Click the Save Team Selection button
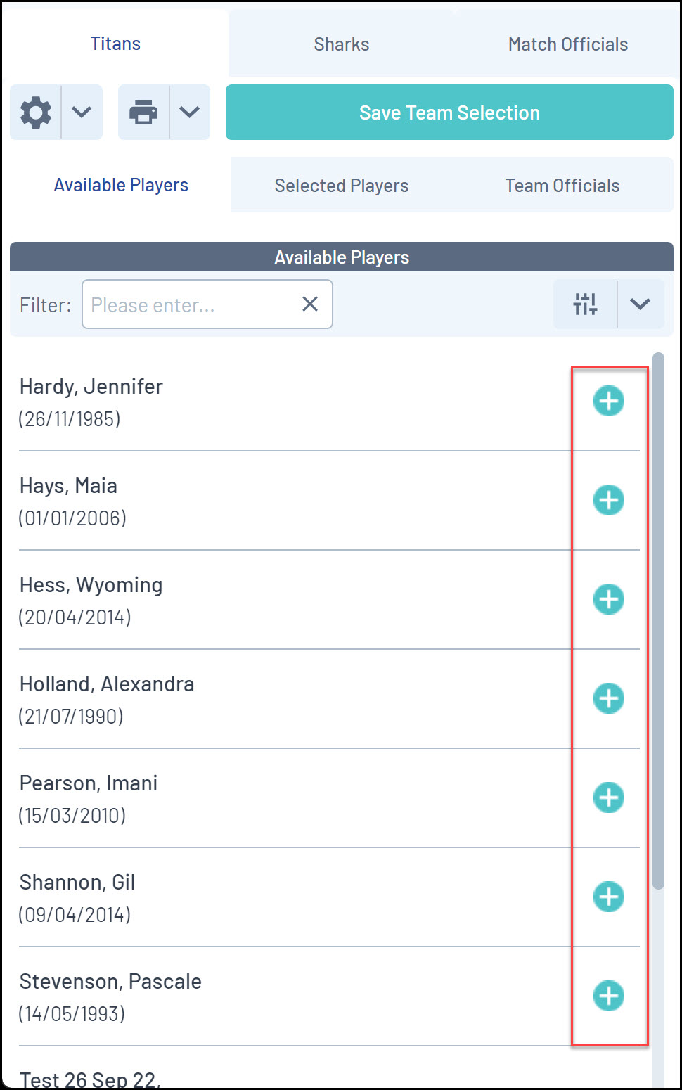682x1090 pixels. point(449,113)
